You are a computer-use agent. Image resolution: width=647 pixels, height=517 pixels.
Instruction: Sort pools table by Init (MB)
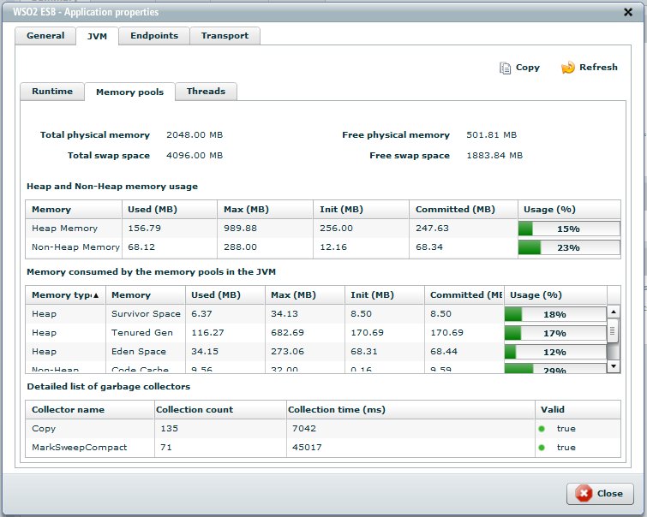click(x=384, y=295)
